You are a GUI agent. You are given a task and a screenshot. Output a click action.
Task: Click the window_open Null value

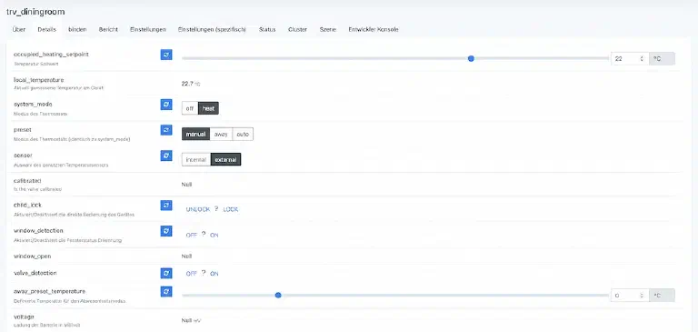click(186, 257)
